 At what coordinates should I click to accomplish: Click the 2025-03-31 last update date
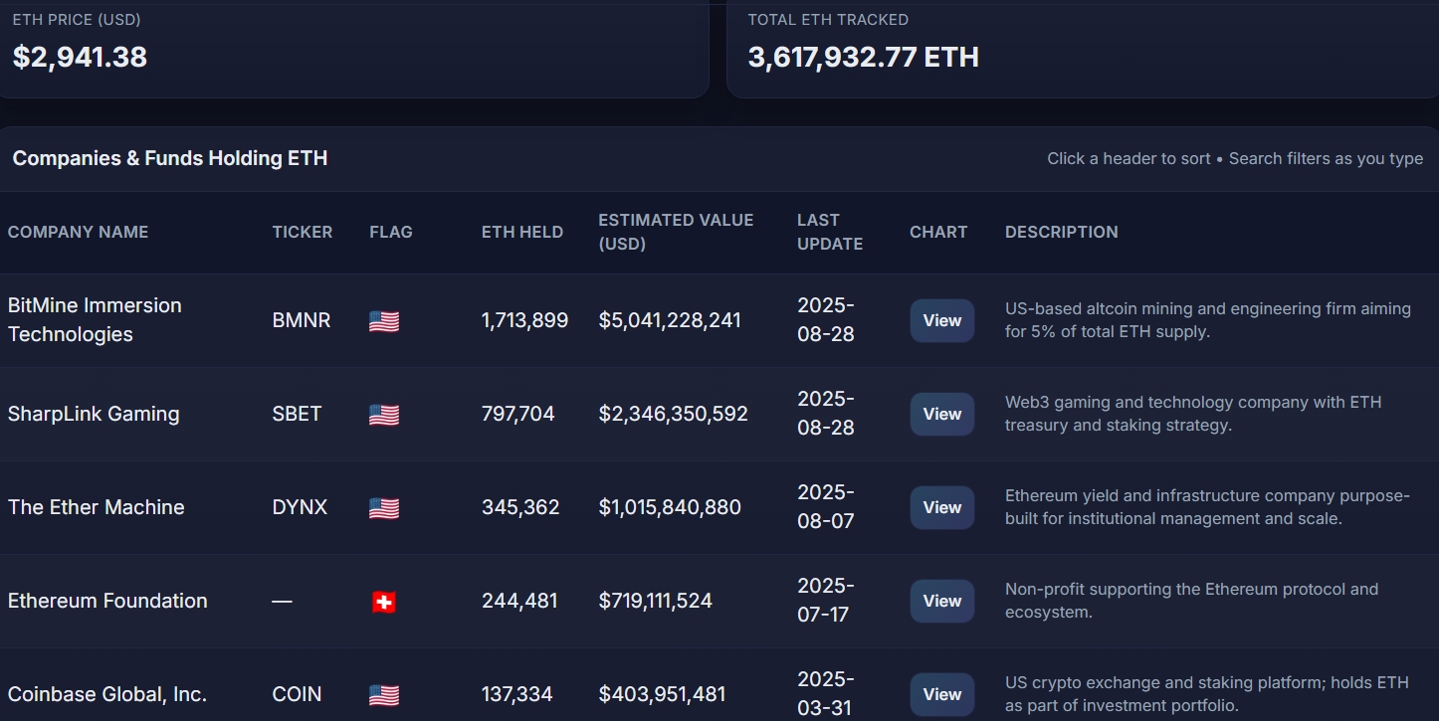pyautogui.click(x=826, y=694)
